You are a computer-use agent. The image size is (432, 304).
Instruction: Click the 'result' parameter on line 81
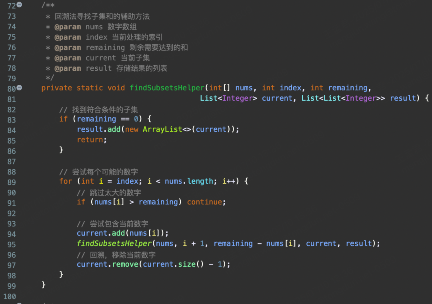click(403, 98)
